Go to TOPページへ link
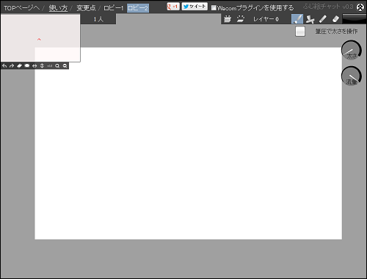The height and width of the screenshot is (279, 367). (x=21, y=8)
